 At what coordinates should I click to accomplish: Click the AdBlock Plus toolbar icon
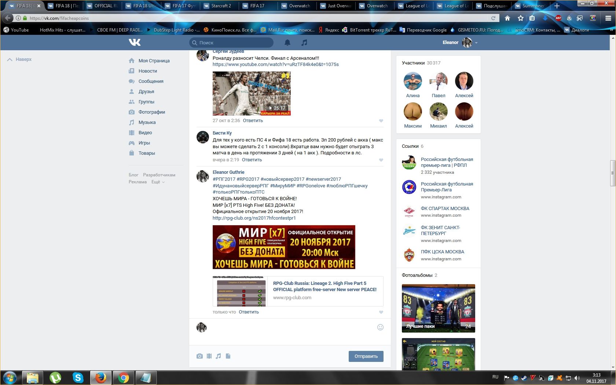click(x=558, y=18)
